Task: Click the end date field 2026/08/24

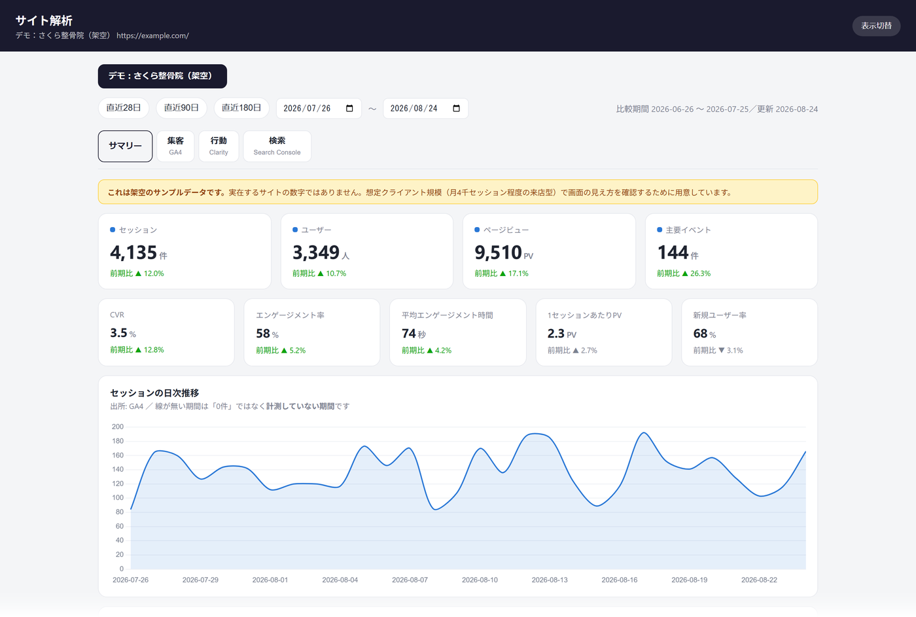Action: [x=425, y=109]
